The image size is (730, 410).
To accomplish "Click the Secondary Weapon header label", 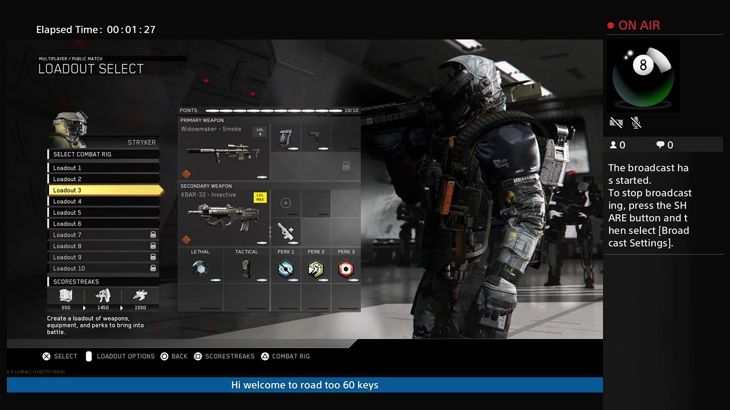I will point(206,186).
